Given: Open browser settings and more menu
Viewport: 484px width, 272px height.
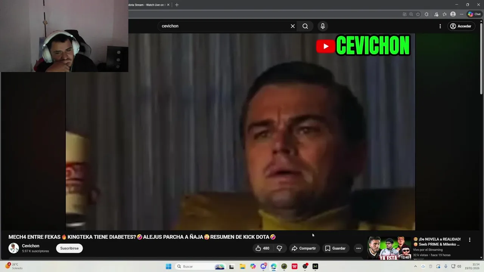Looking at the screenshot, I should (x=462, y=14).
